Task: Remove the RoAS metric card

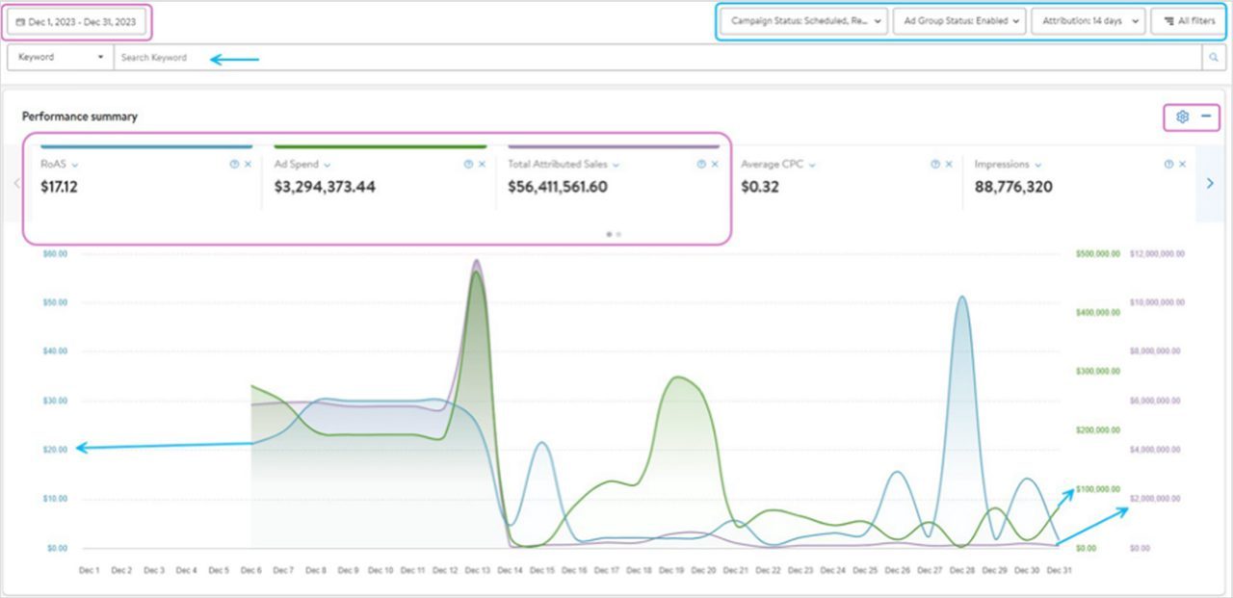Action: point(248,164)
